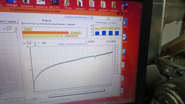The height and width of the screenshot is (104, 185).
Task: Open the год выпуска desktop icon
Action: click(41, 4)
